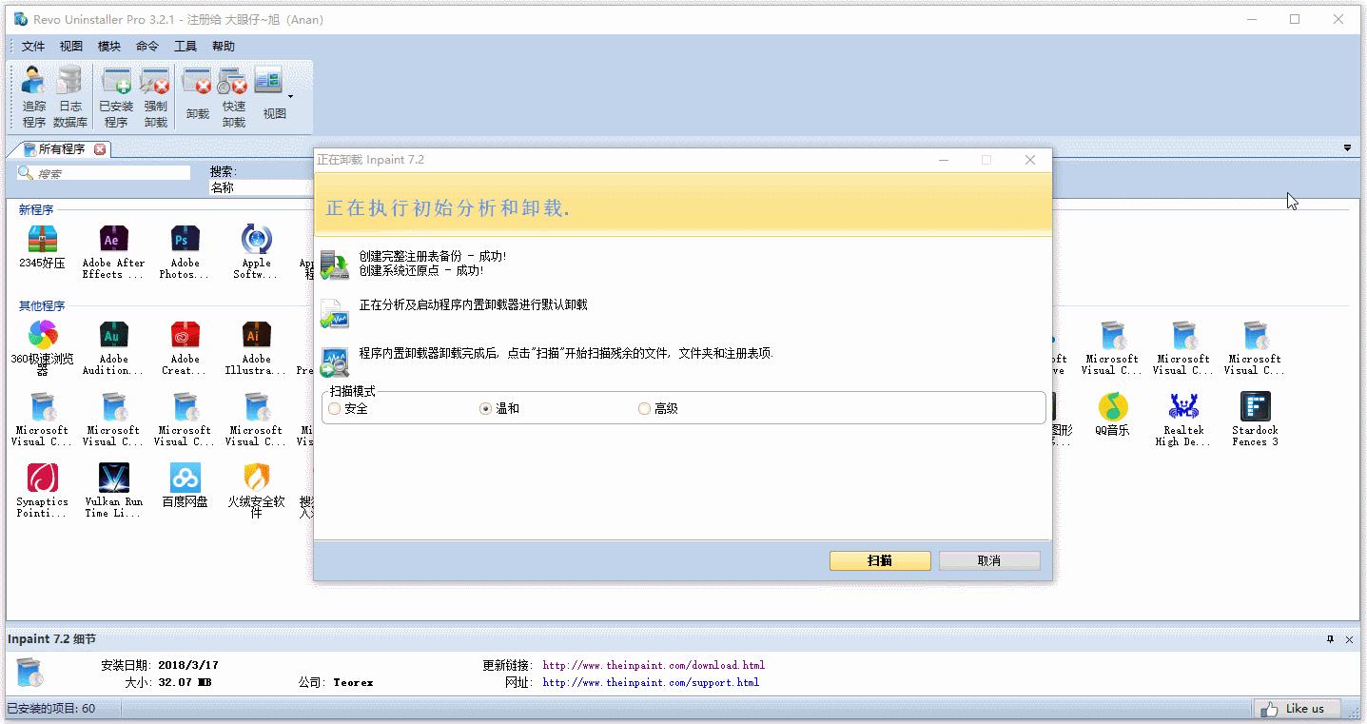This screenshot has height=724, width=1367.
Task: Click the 扫描 button
Action: (x=879, y=560)
